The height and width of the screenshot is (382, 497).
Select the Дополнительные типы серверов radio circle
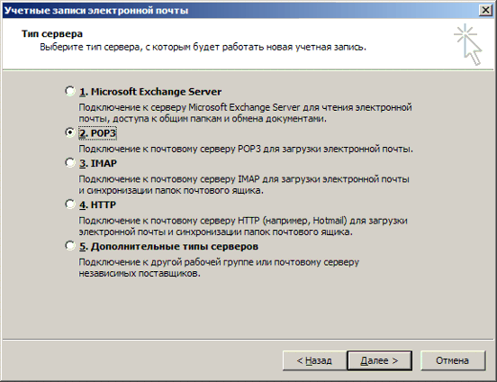click(70, 246)
